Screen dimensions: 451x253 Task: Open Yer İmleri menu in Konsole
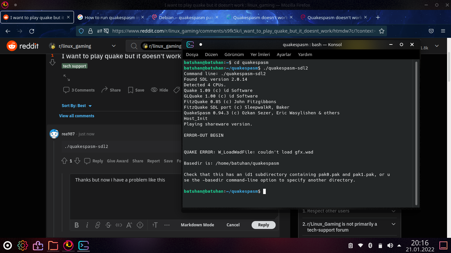pos(260,54)
